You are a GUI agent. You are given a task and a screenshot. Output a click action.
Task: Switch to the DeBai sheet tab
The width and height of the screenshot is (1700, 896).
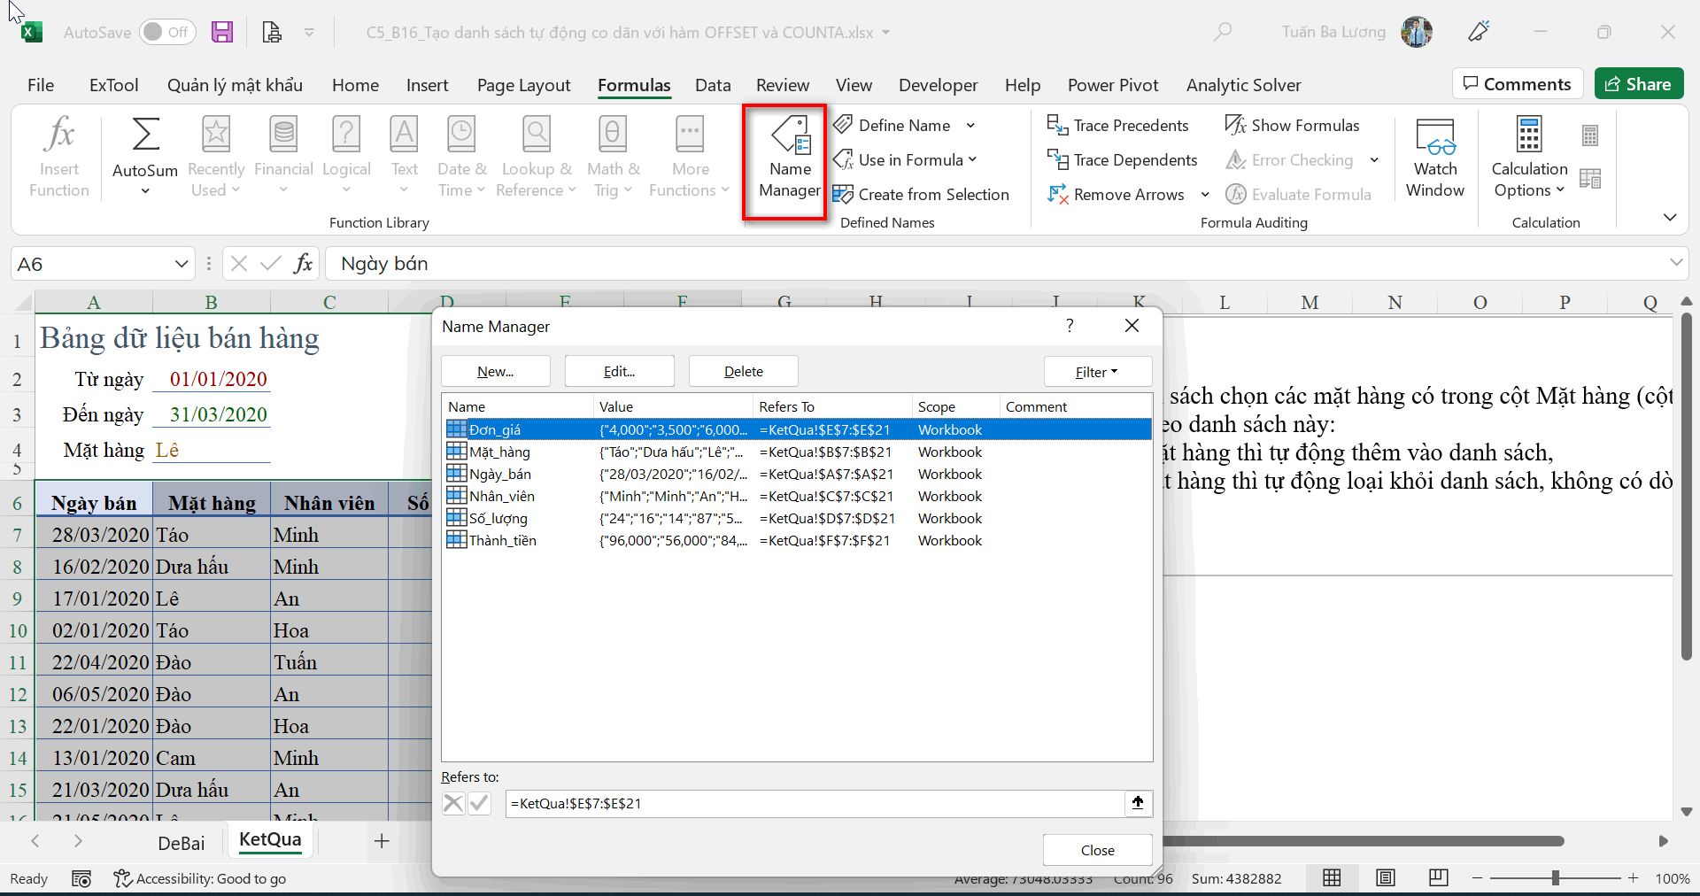pyautogui.click(x=181, y=843)
